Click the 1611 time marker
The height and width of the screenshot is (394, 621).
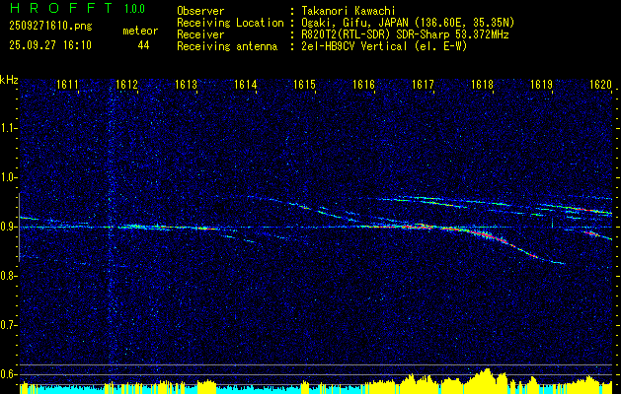pos(67,84)
